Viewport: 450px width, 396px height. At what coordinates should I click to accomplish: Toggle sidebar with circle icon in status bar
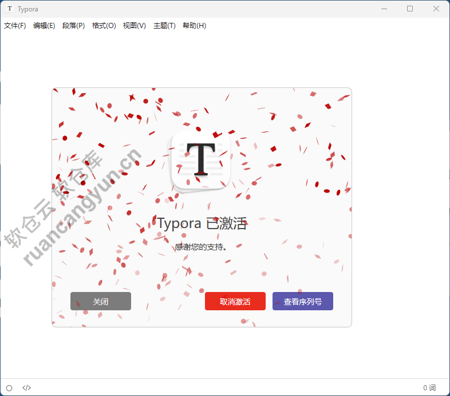click(9, 388)
